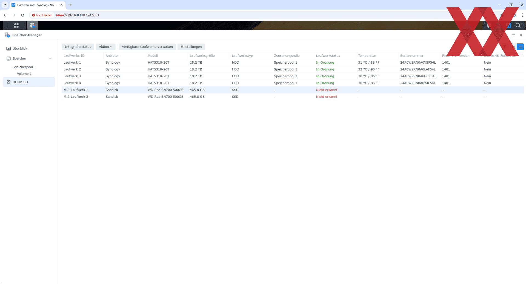Open the DSM search magnifier

tap(518, 25)
